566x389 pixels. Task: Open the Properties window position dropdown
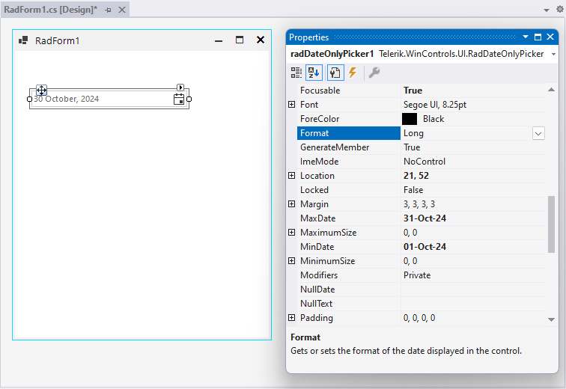tap(526, 37)
